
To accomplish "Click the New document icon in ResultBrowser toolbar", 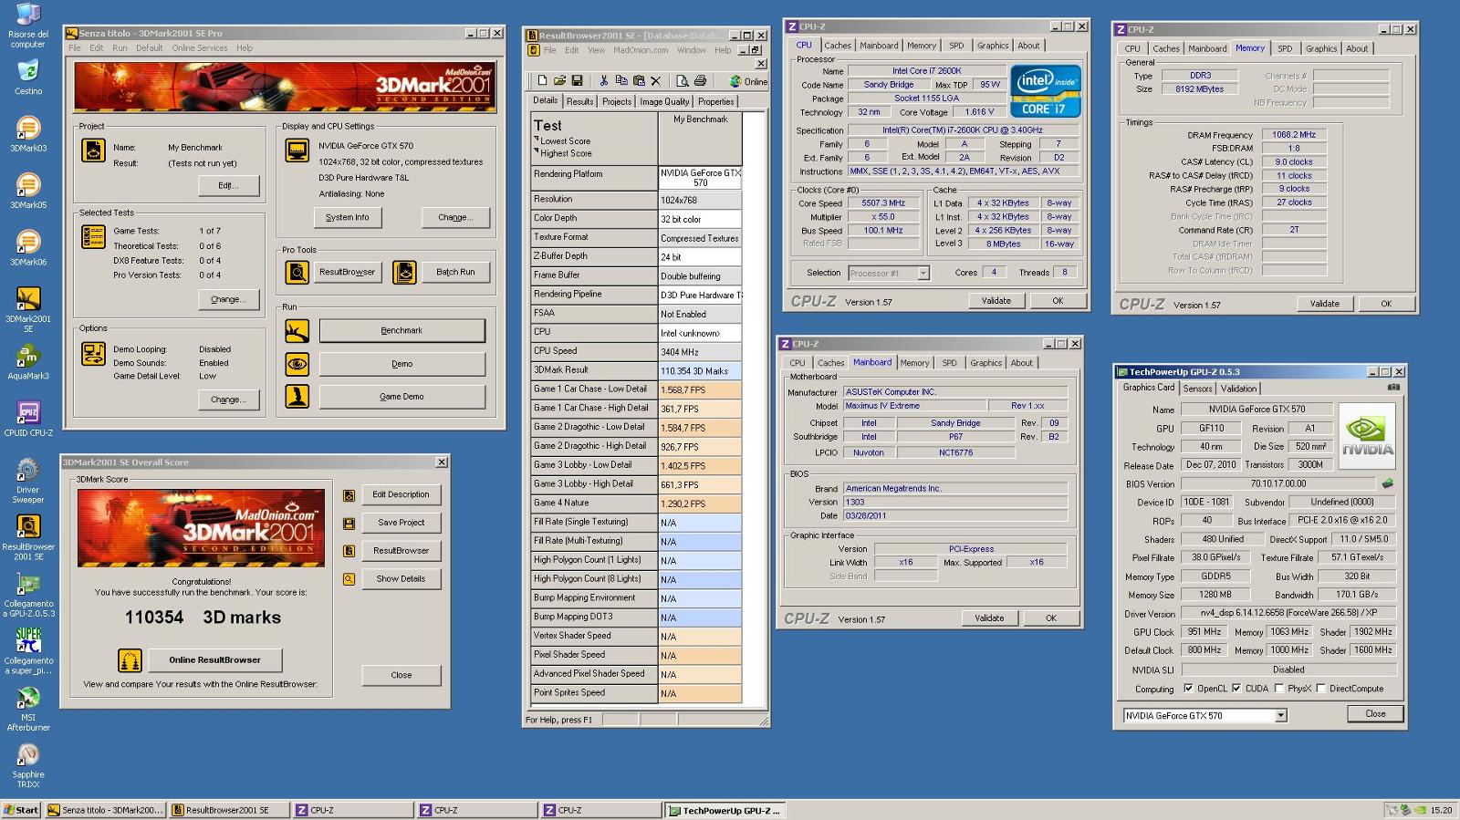I will click(x=542, y=81).
